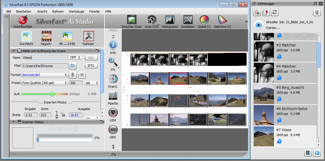This screenshot has width=325, height=161.
Task: Open the USM sharpening tool
Action: click(113, 113)
